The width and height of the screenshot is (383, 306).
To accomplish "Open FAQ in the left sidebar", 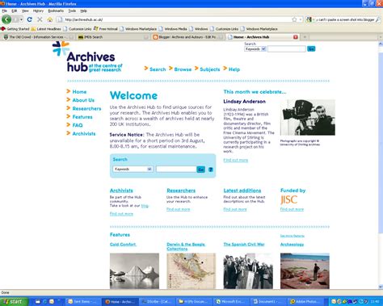I will point(78,125).
